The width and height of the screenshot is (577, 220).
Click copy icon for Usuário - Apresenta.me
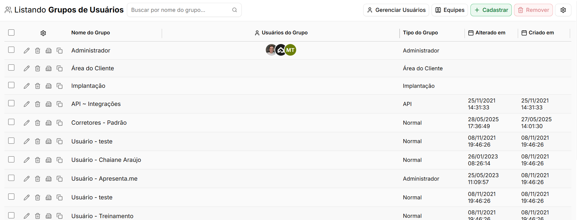tap(60, 179)
